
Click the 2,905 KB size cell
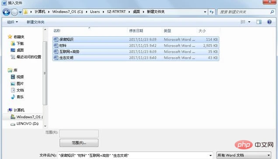(210, 45)
